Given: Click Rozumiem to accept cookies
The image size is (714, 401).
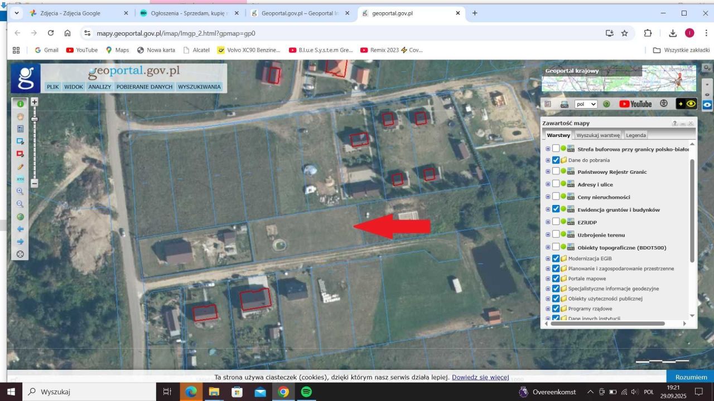Looking at the screenshot, I should [691, 377].
